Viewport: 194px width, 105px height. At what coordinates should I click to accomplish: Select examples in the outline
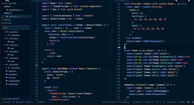point(13,74)
